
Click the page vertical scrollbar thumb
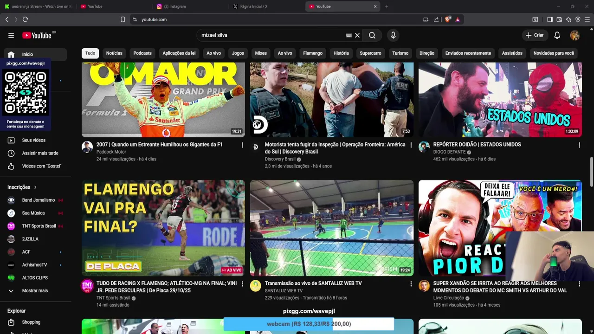[592, 172]
